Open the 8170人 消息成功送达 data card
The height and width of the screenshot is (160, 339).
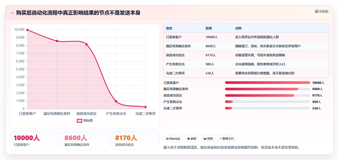coord(136,140)
